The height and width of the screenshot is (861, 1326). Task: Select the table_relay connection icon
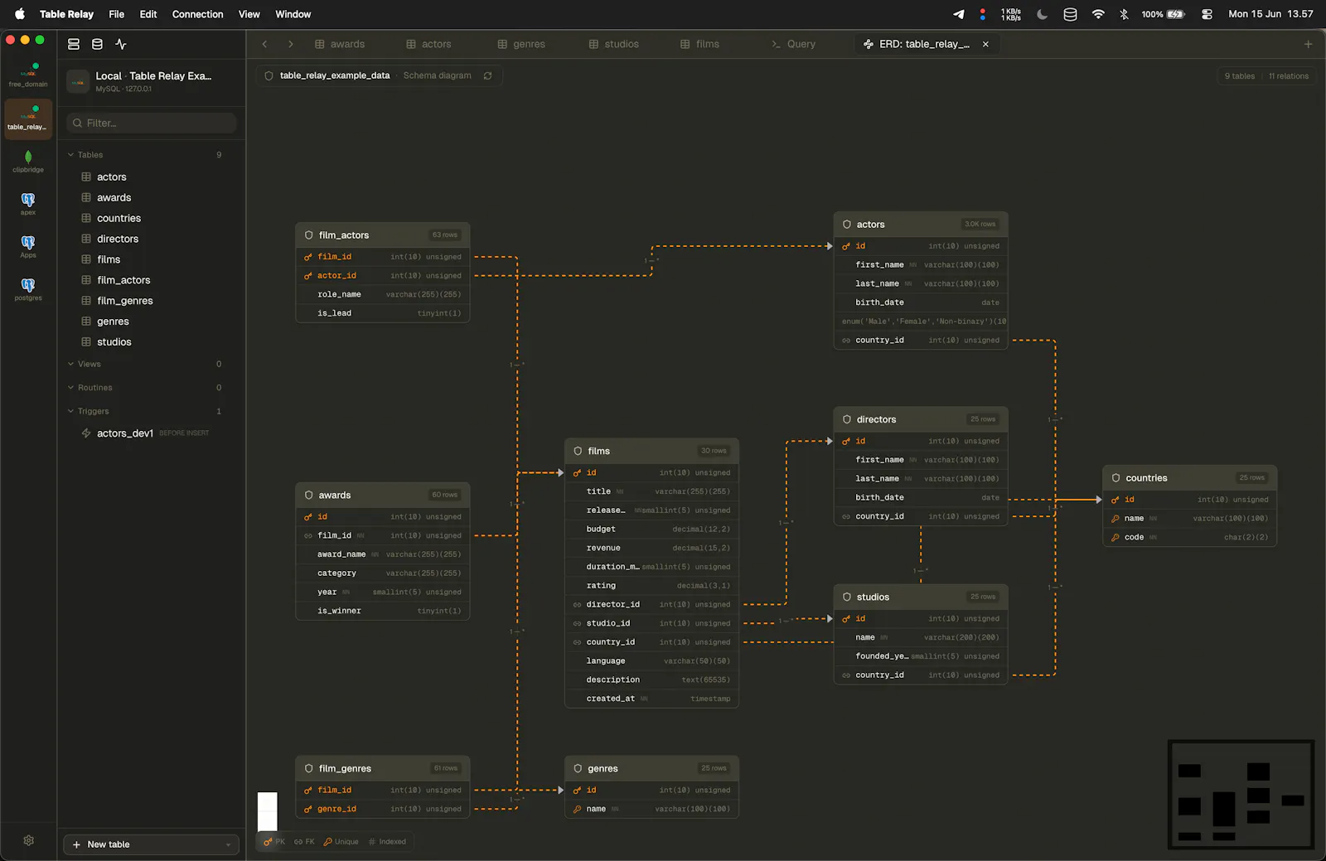(28, 119)
